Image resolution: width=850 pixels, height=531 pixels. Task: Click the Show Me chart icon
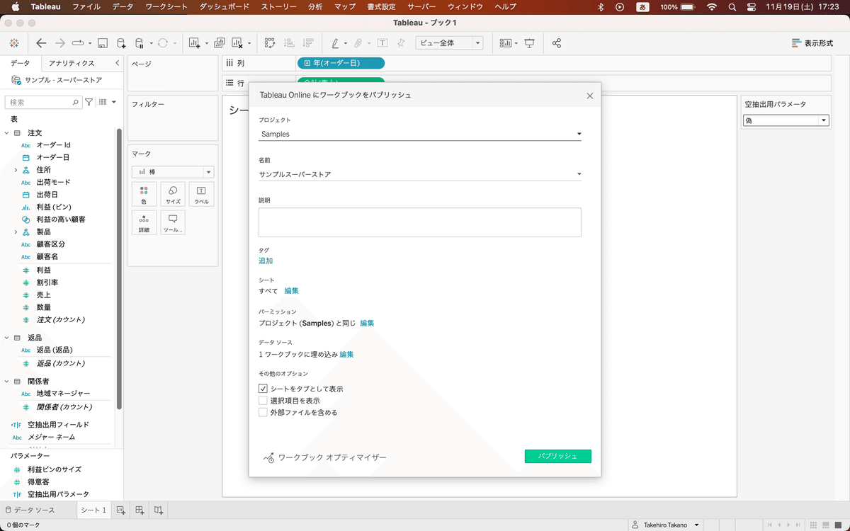point(506,43)
